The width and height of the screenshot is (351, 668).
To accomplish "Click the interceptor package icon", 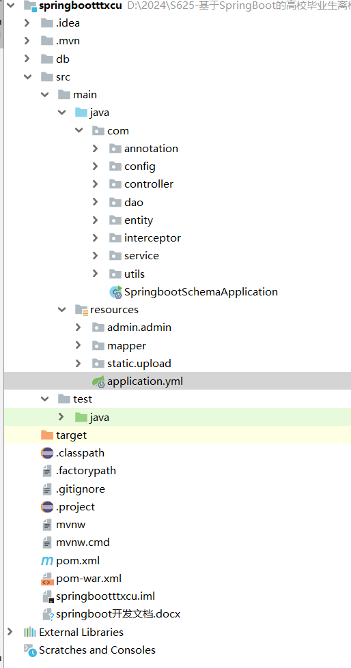I will click(115, 238).
